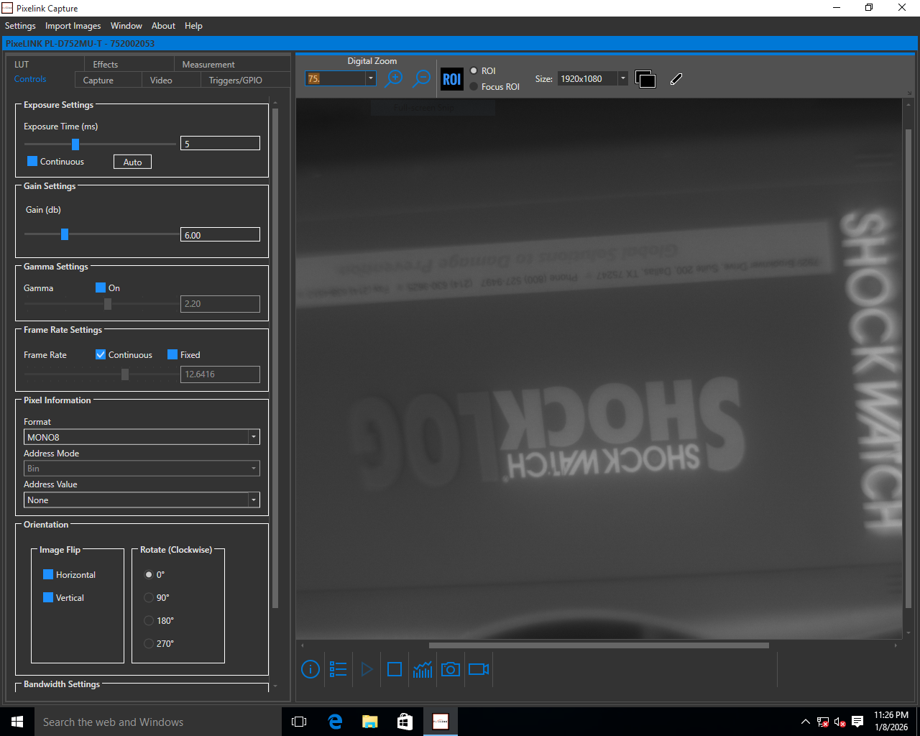The image size is (920, 736).
Task: Click the Search the web and Windows box
Action: (x=158, y=722)
